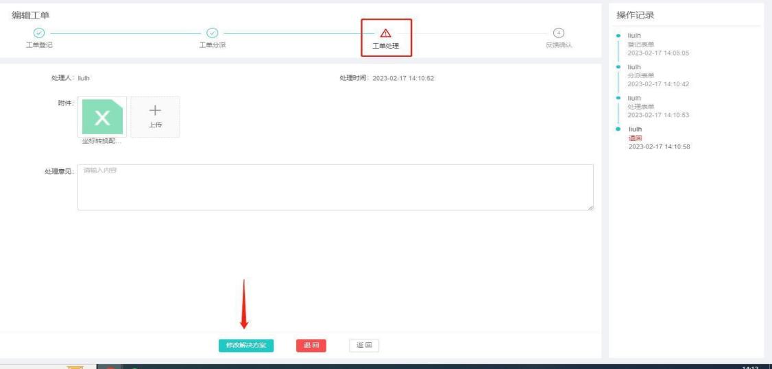Select the 工单处理 step label

point(385,46)
